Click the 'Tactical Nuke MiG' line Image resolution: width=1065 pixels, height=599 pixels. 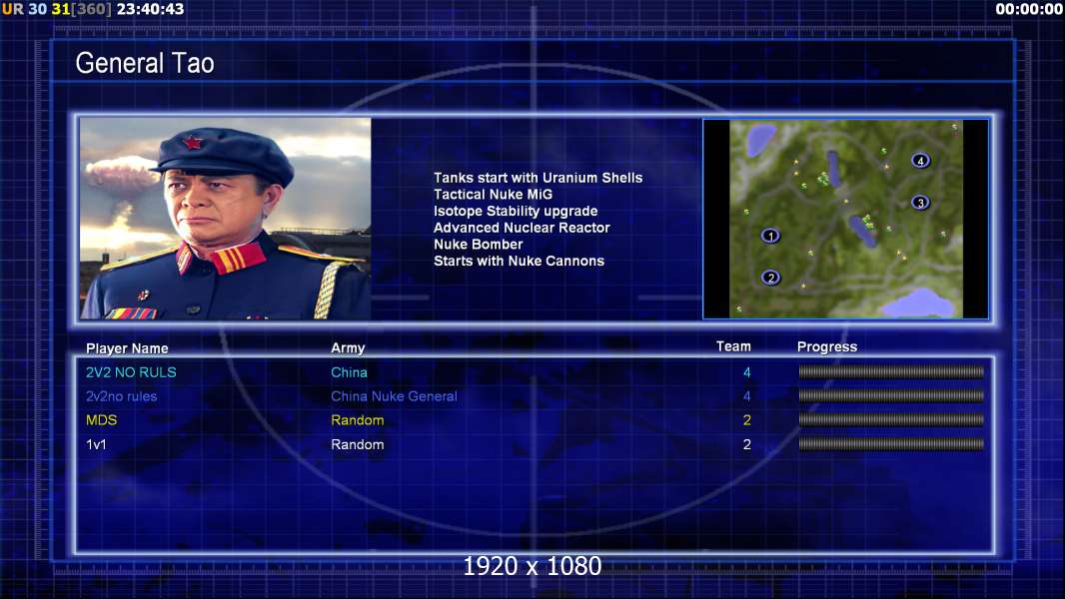[x=494, y=194]
